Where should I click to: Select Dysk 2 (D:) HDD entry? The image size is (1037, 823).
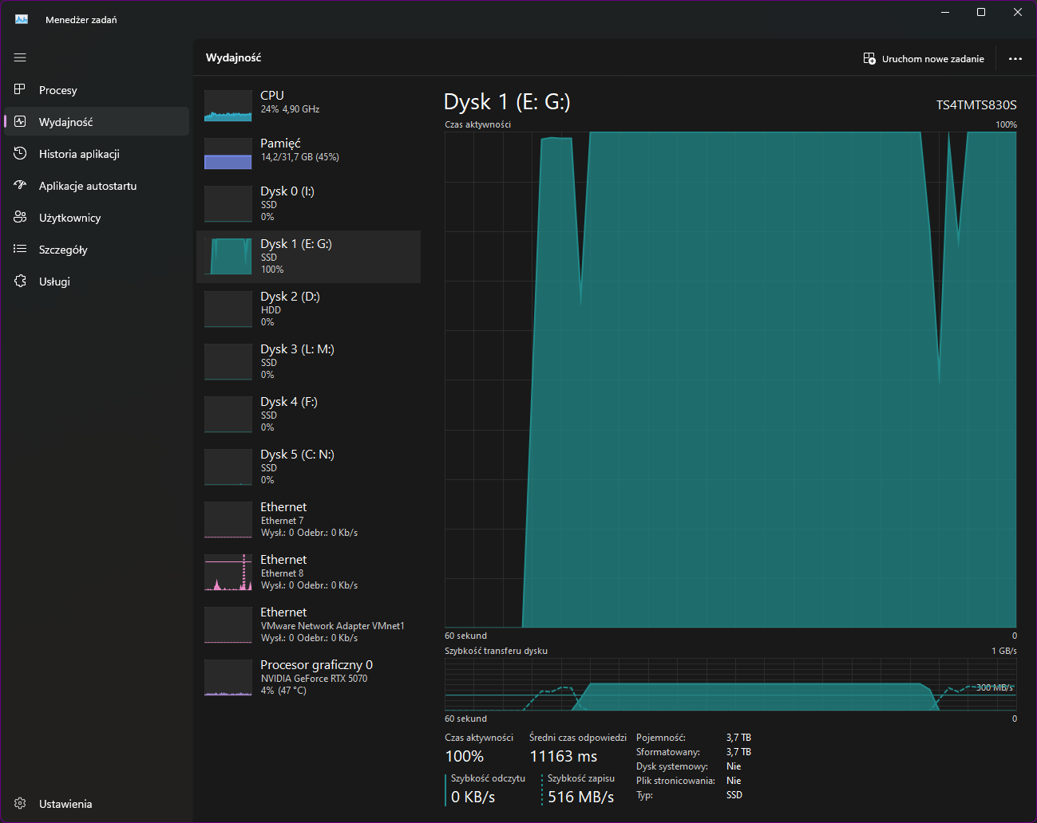308,309
